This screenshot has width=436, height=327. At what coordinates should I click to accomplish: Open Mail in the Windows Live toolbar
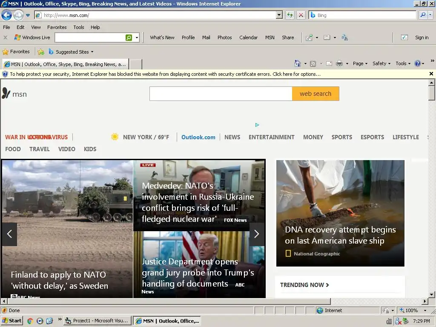pos(206,37)
